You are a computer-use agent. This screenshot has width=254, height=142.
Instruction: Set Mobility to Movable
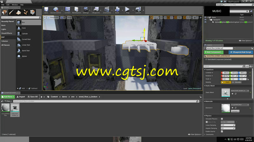(x=237, y=82)
